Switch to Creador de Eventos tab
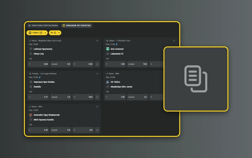Viewport: 252px width, 158px height. coord(77,25)
